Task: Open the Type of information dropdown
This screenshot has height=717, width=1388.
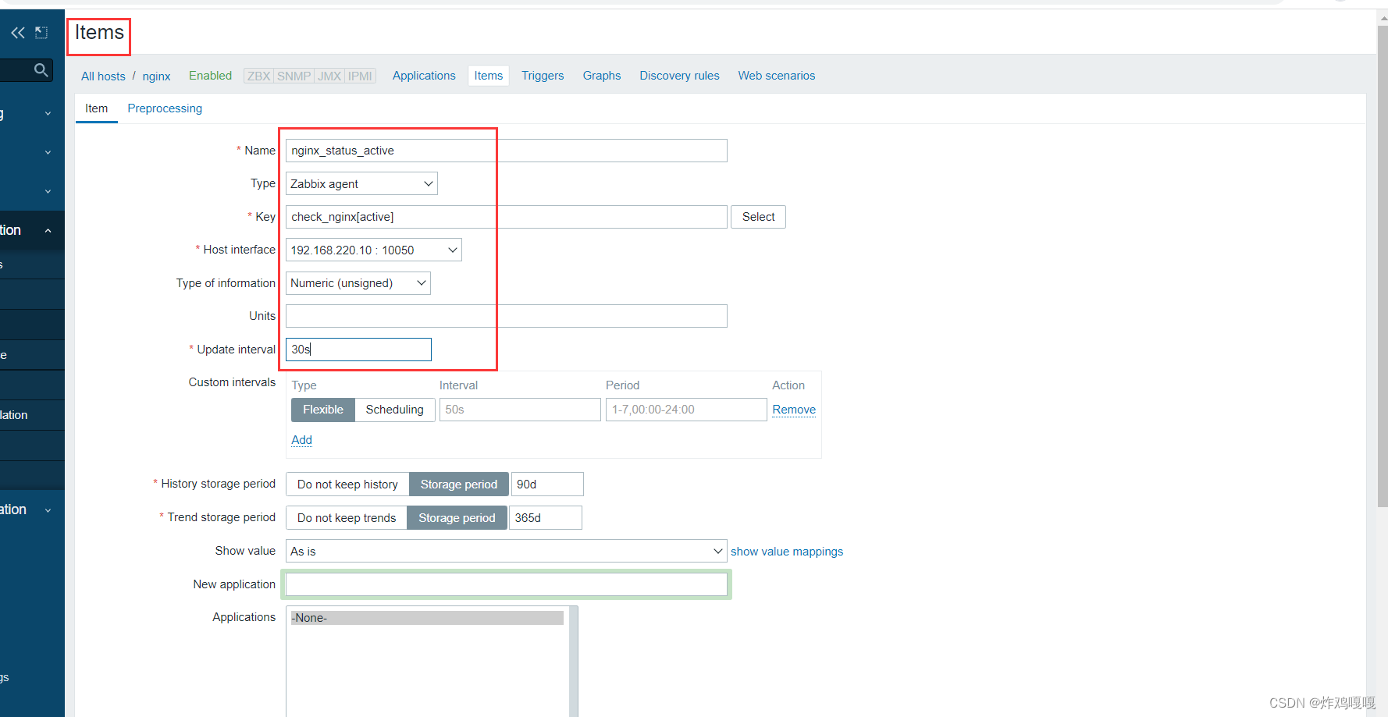Action: [x=358, y=283]
